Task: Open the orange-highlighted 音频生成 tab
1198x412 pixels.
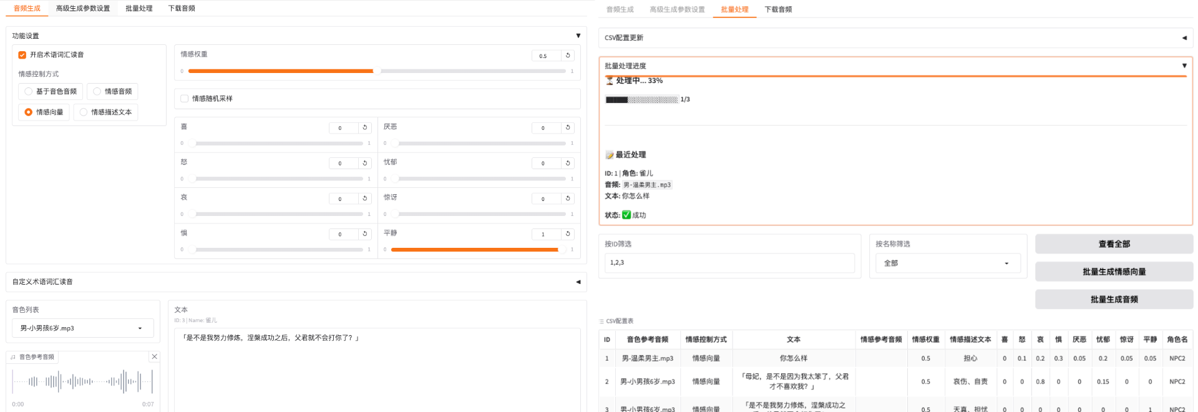Action: (27, 8)
